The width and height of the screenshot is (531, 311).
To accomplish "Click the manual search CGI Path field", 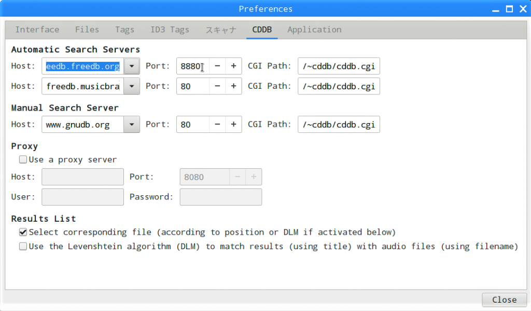I will [339, 125].
